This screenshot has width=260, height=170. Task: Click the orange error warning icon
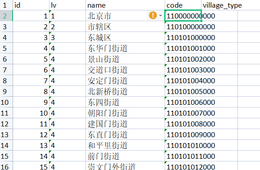click(153, 16)
